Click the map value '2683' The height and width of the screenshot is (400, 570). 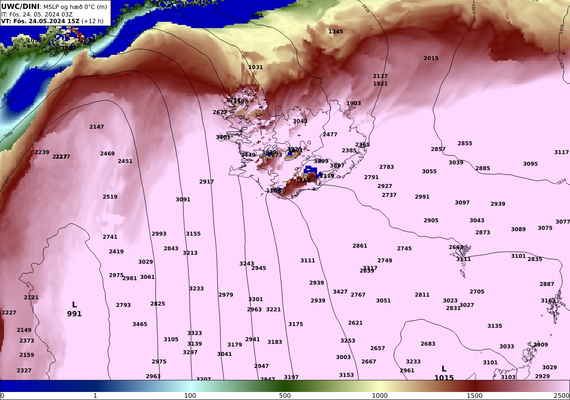tap(428, 344)
